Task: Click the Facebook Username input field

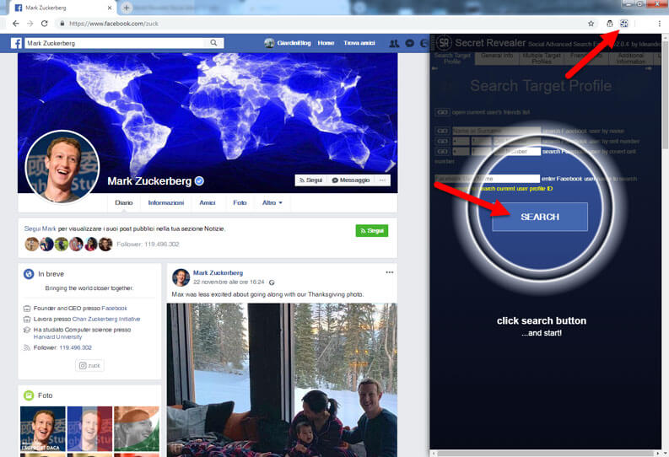Action: coord(488,179)
